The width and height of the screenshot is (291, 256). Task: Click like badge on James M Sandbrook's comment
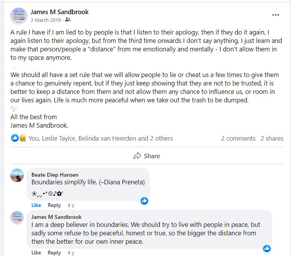(267, 248)
